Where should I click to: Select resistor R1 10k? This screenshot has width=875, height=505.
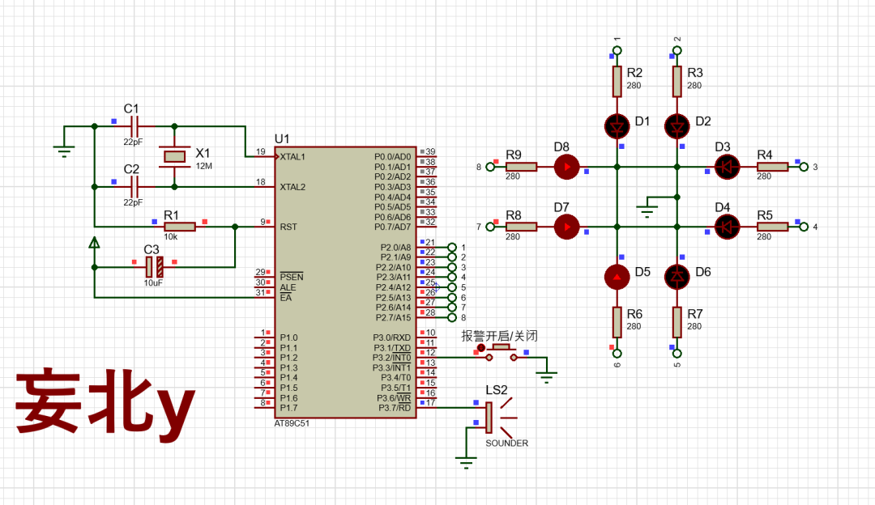180,227
